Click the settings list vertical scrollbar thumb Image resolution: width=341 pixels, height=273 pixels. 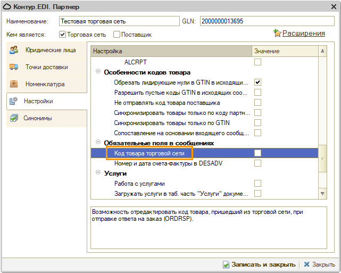click(322, 157)
